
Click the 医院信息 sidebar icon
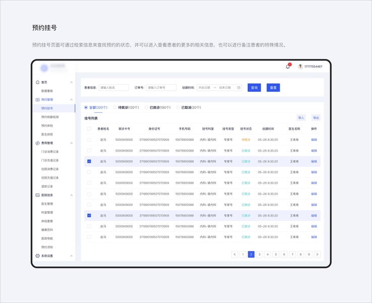pos(37,195)
